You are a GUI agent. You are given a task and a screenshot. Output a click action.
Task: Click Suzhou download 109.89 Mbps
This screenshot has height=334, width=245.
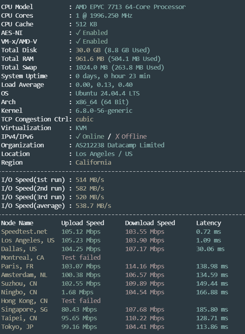145,284
